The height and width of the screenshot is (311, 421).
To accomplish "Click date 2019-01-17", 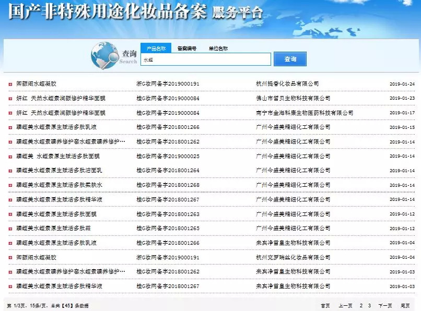I will (402, 113).
